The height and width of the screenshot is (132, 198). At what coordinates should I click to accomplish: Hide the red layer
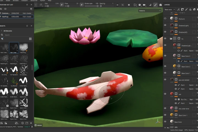(165, 94)
